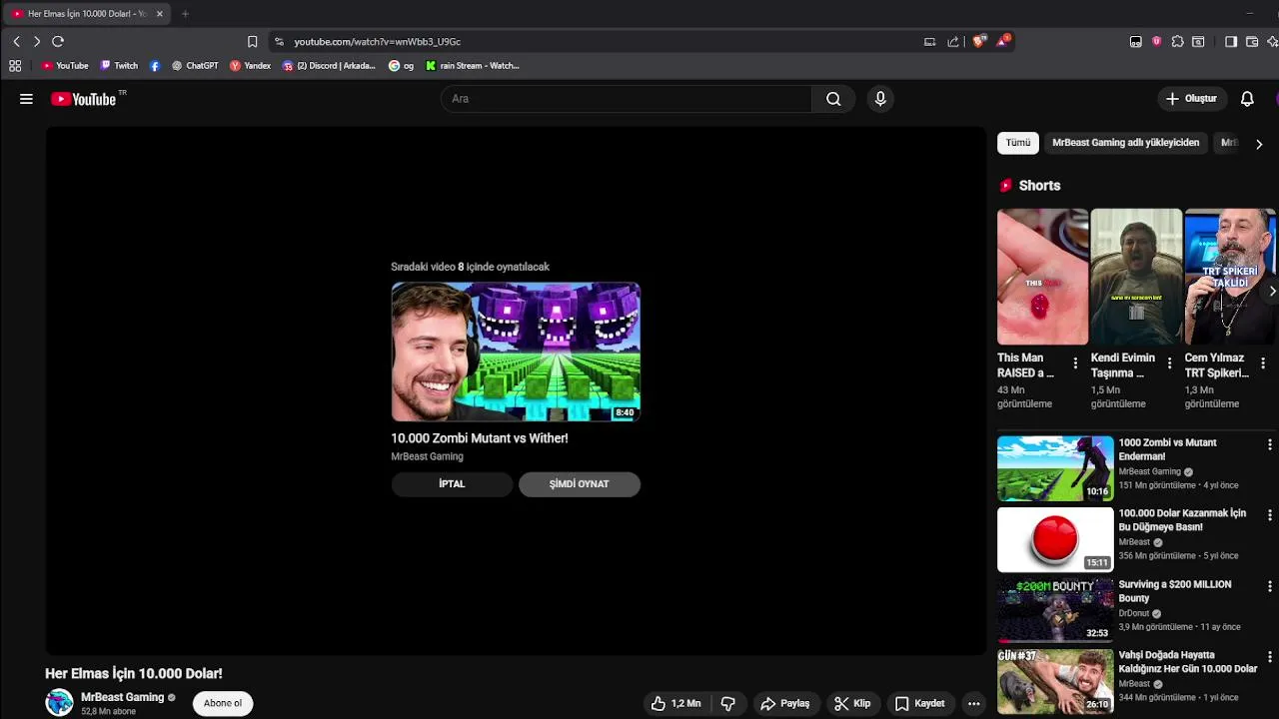The height and width of the screenshot is (719, 1279).
Task: Open the 'Surviving a $200 MILLION Bounty' thumbnail
Action: (1055, 610)
